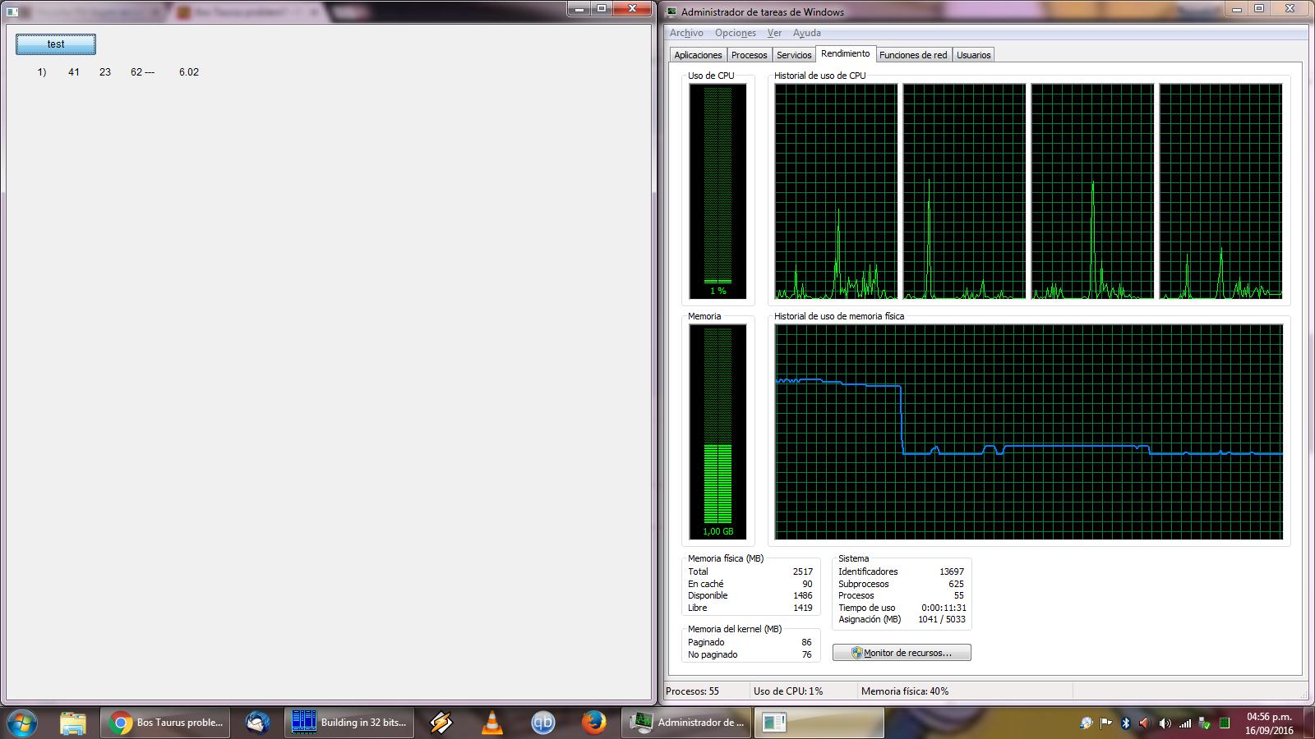Launch Thunderbird from the taskbar
This screenshot has width=1315, height=739.
[258, 723]
